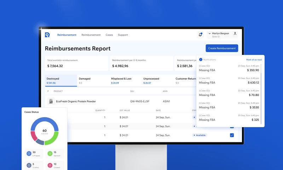This screenshot has width=283, height=170.
Task: Open the Missing FBA notification for $ 350.90
Action: (229, 68)
